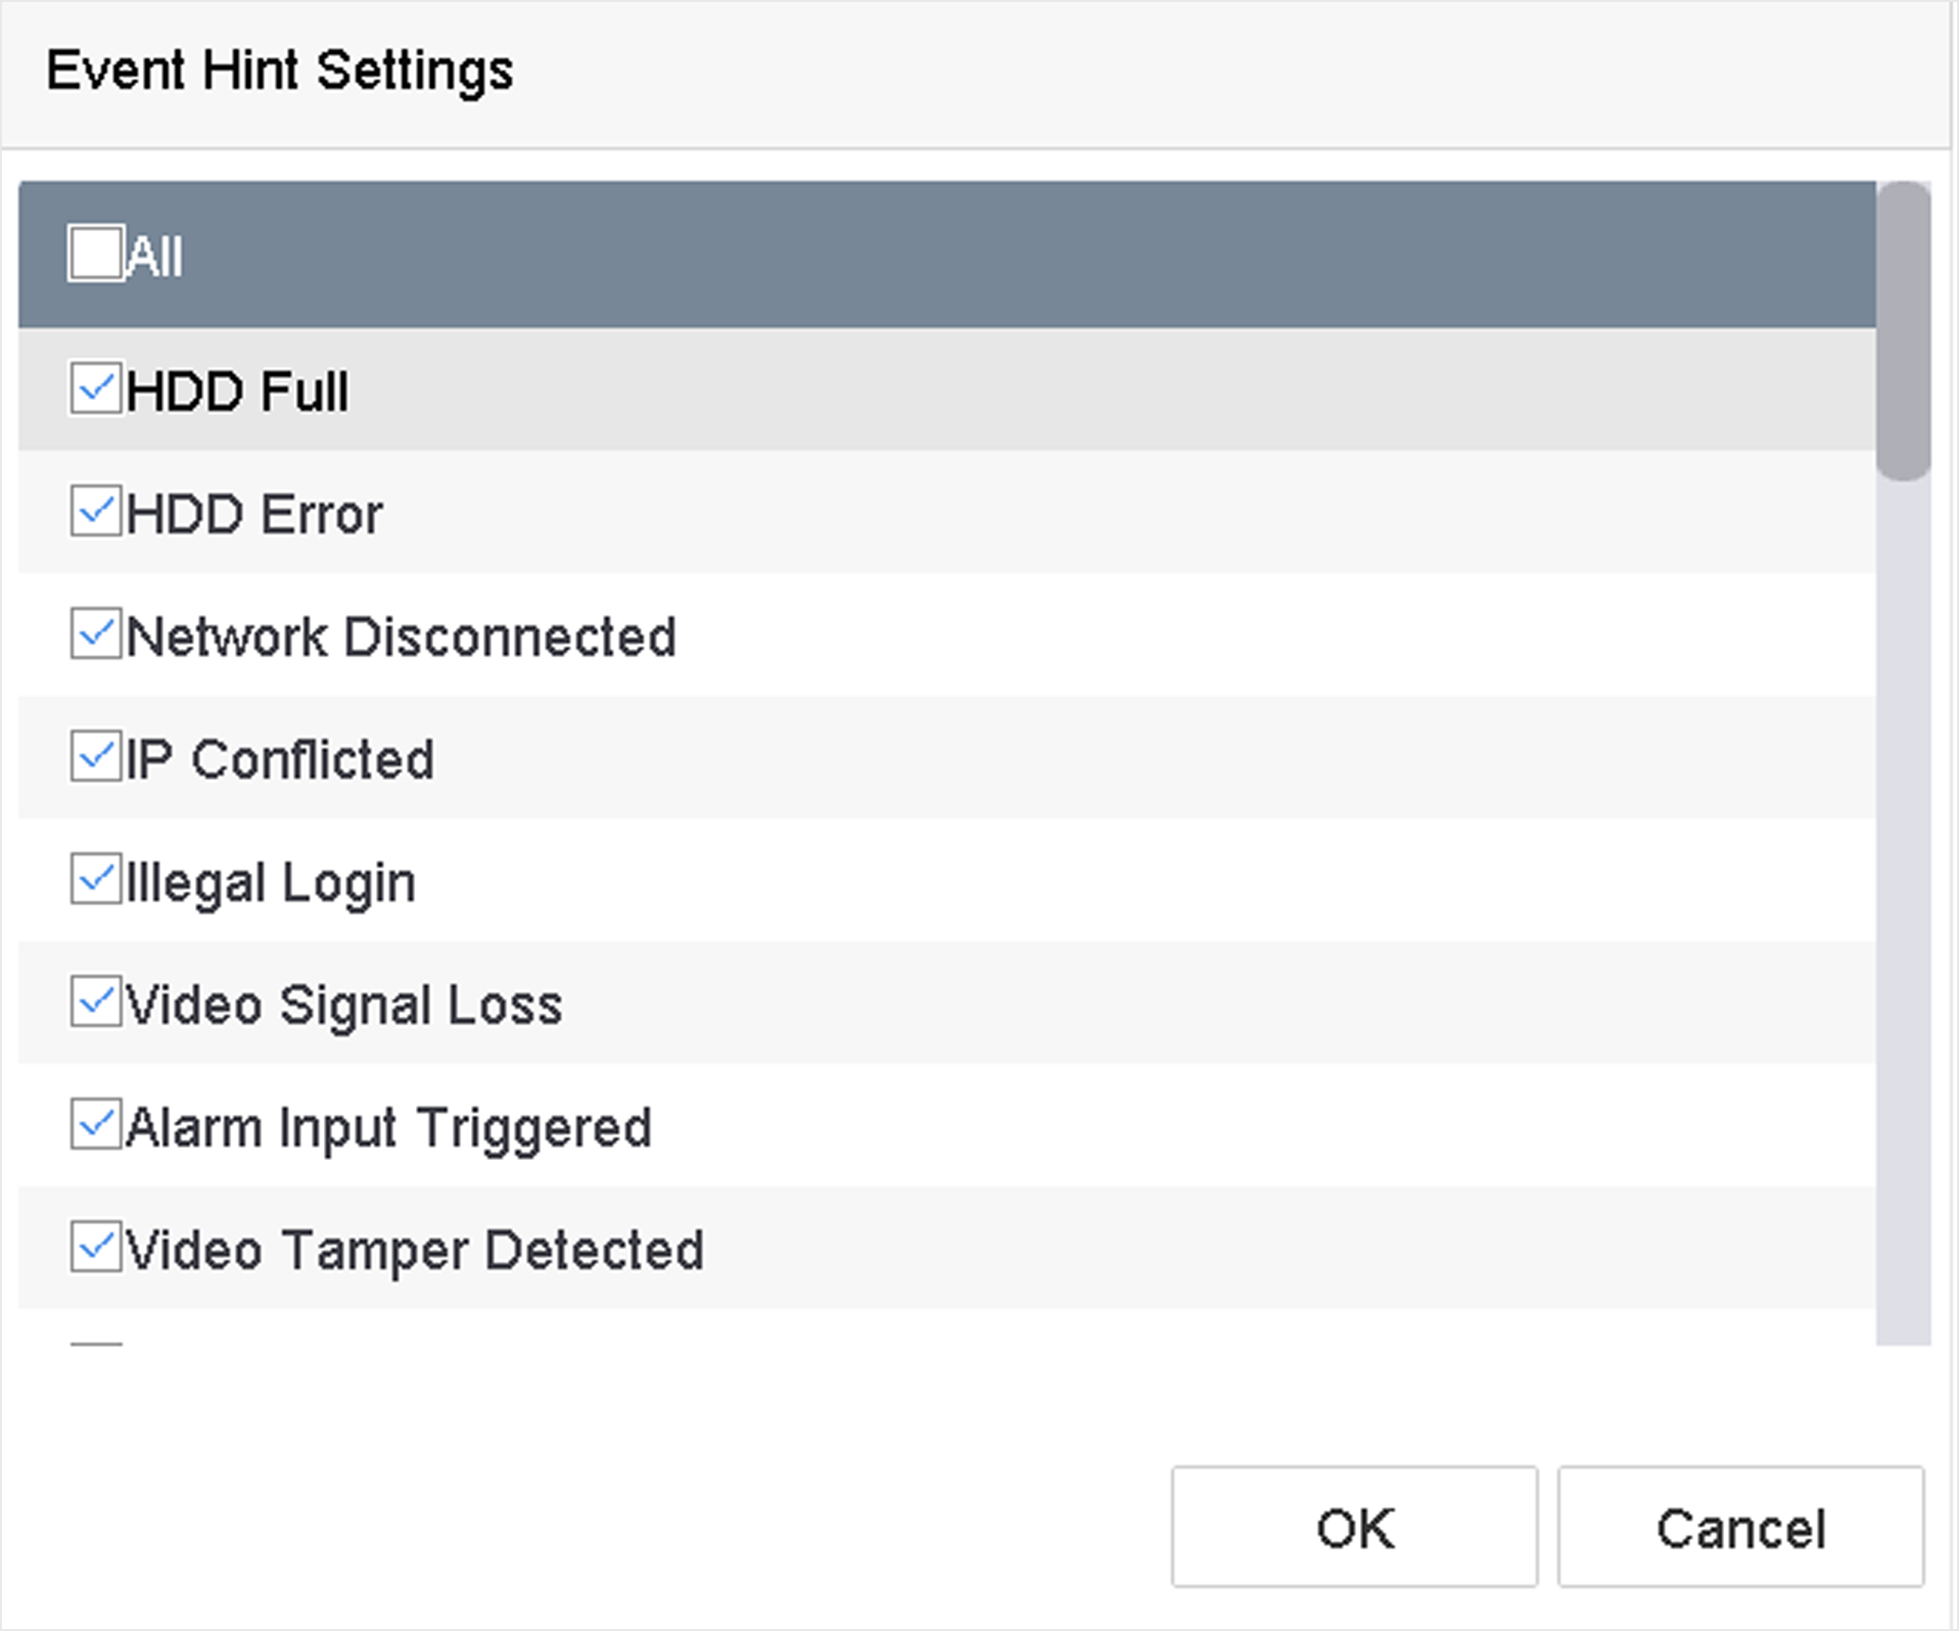The height and width of the screenshot is (1631, 1959).
Task: Click the Event Hint Settings title
Action: pyautogui.click(x=280, y=71)
